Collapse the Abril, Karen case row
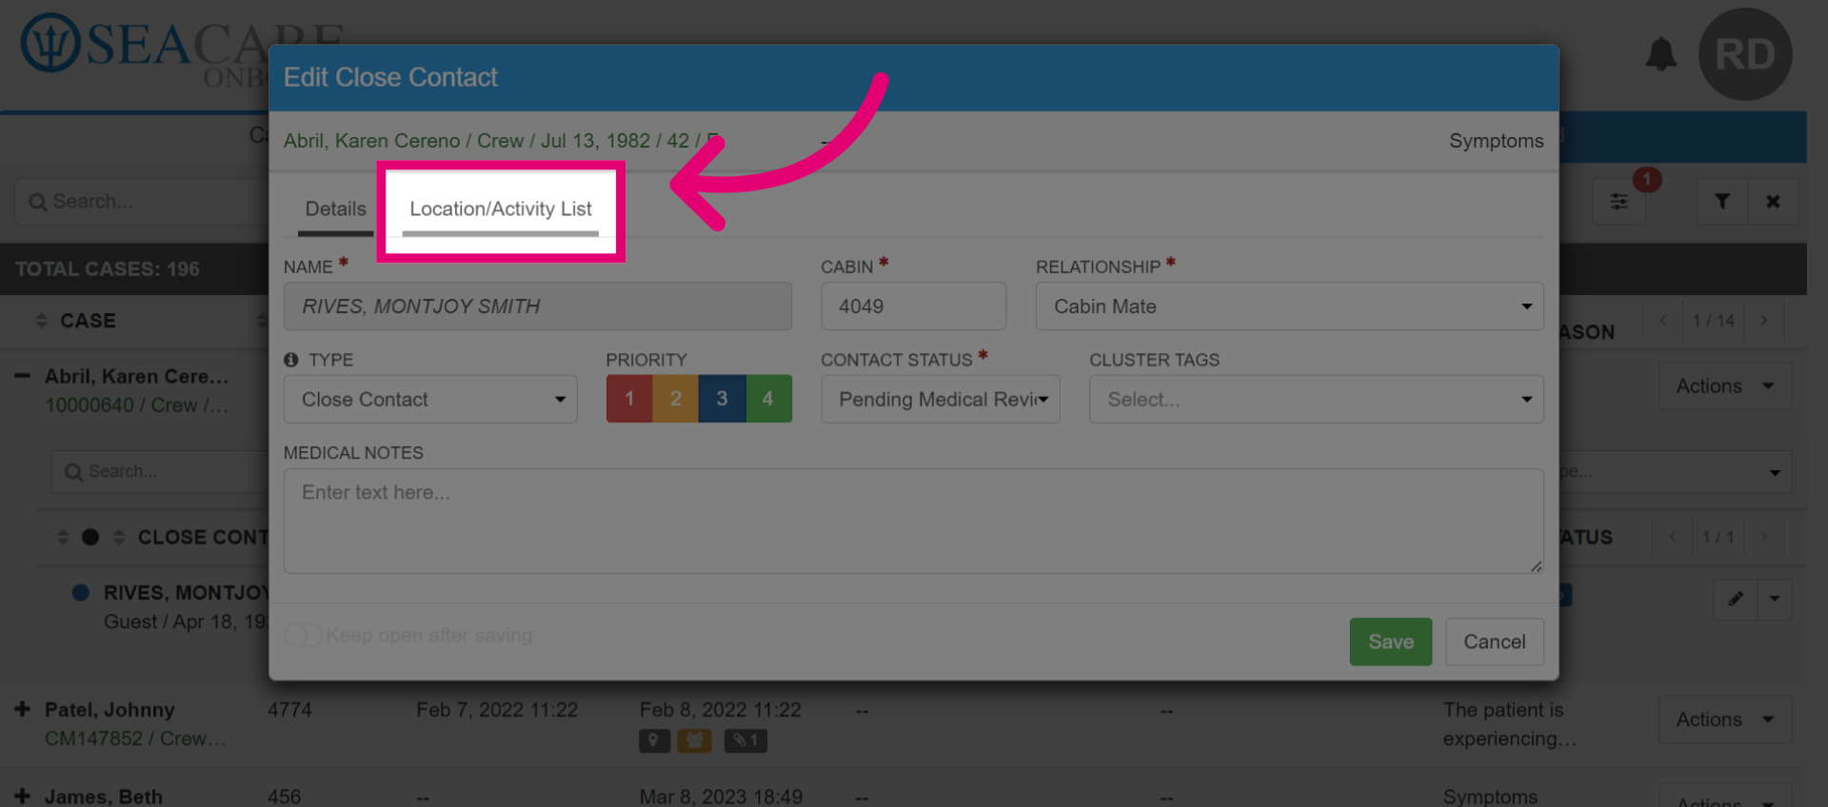 22,376
